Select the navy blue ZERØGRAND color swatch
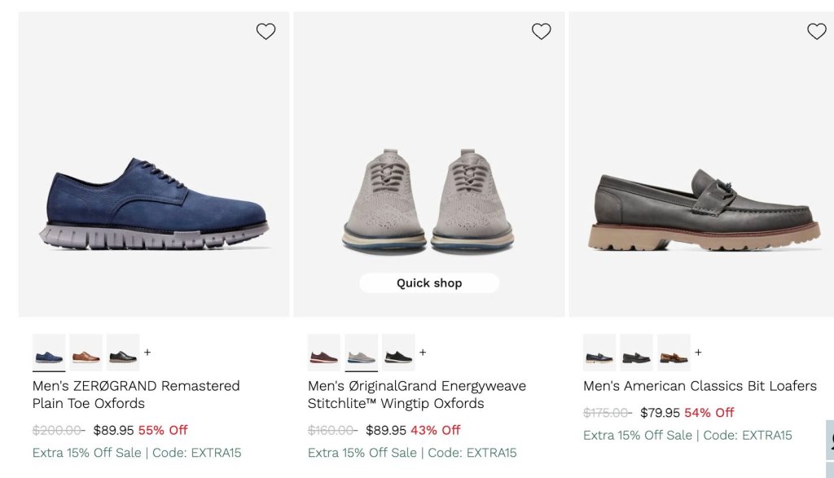This screenshot has height=478, width=834. (x=49, y=353)
